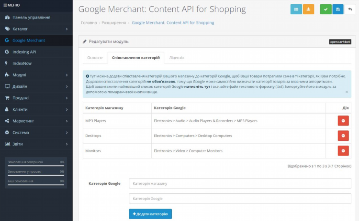Click the Відображено з 1 по 3 pagination text
Screen dimensions: 359x221
tap(319, 166)
